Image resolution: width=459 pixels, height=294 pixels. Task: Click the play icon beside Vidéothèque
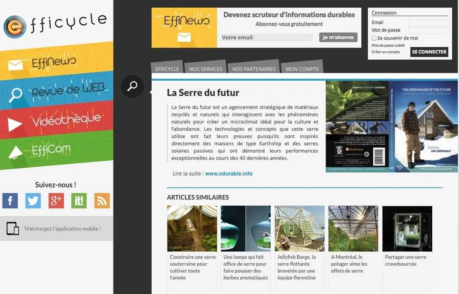pyautogui.click(x=15, y=125)
